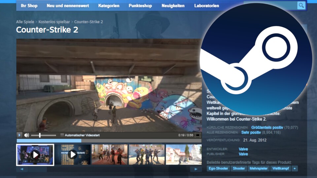The height and width of the screenshot is (178, 317).
Task: Mute the trailer with speaker icon
Action: [26, 135]
